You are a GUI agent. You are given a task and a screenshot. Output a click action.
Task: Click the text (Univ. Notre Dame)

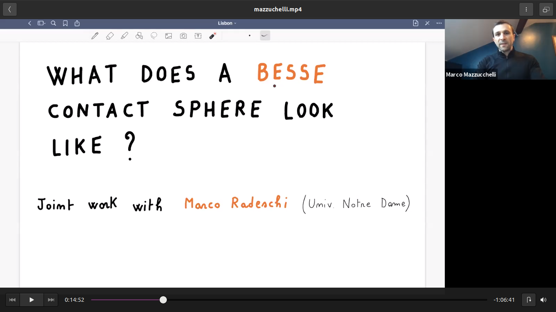[x=356, y=204]
